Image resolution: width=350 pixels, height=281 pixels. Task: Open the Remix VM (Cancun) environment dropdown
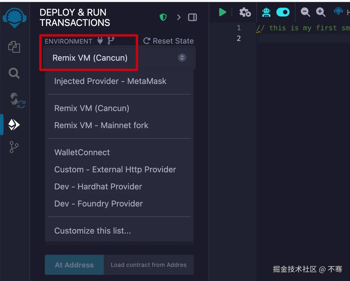[x=119, y=58]
